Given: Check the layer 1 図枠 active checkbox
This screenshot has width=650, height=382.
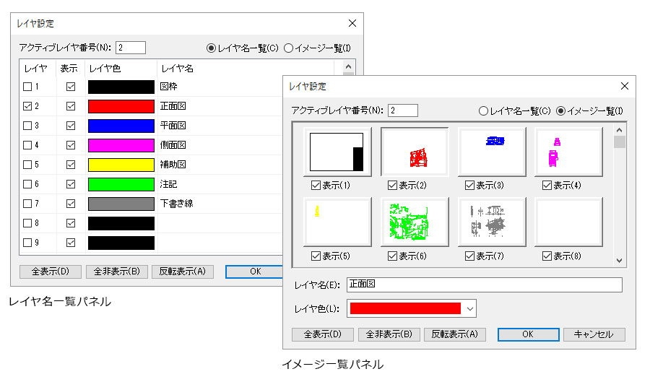Looking at the screenshot, I should [x=28, y=87].
